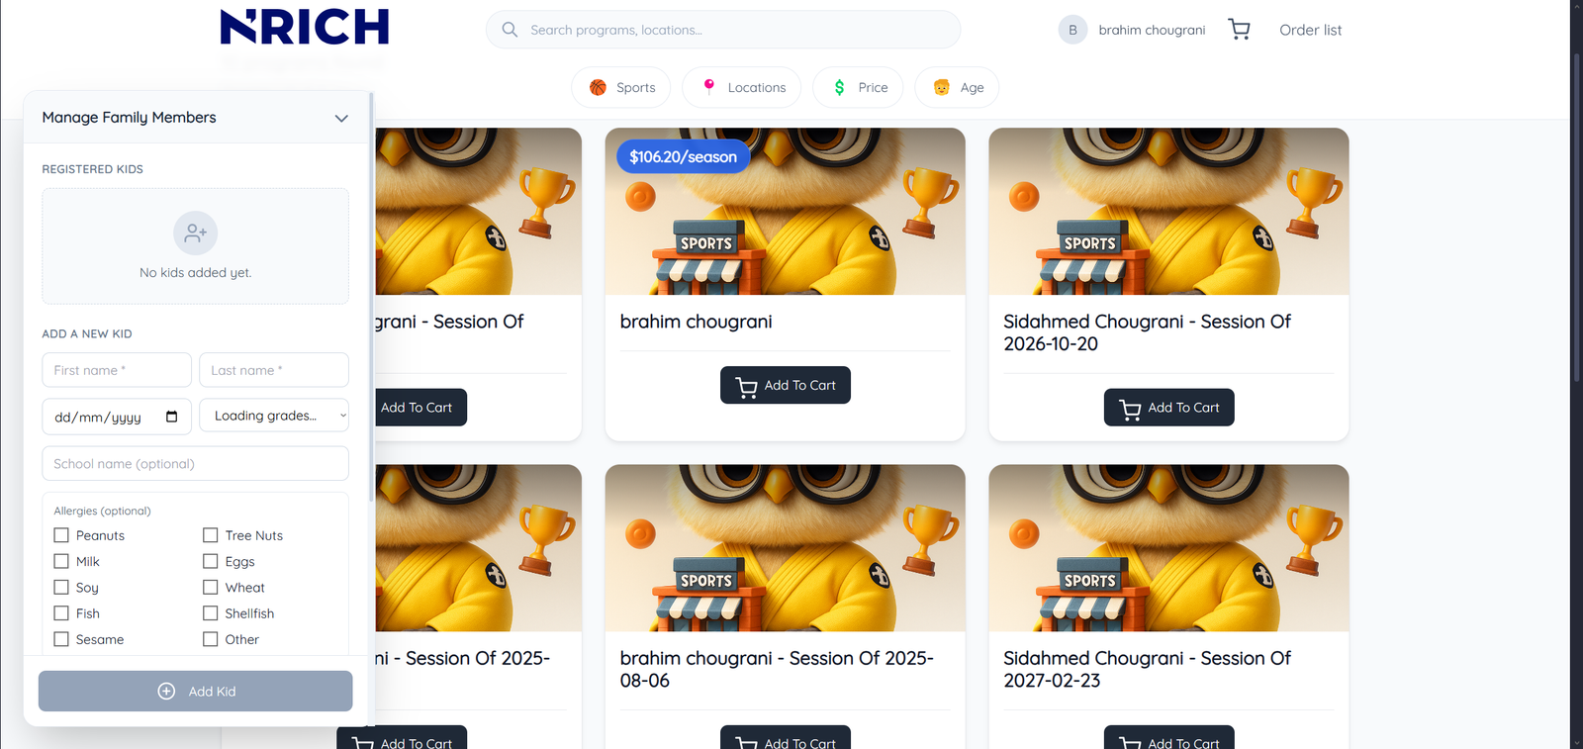Tick the Tree Nuts checkbox
Image resolution: width=1583 pixels, height=749 pixels.
(211, 535)
